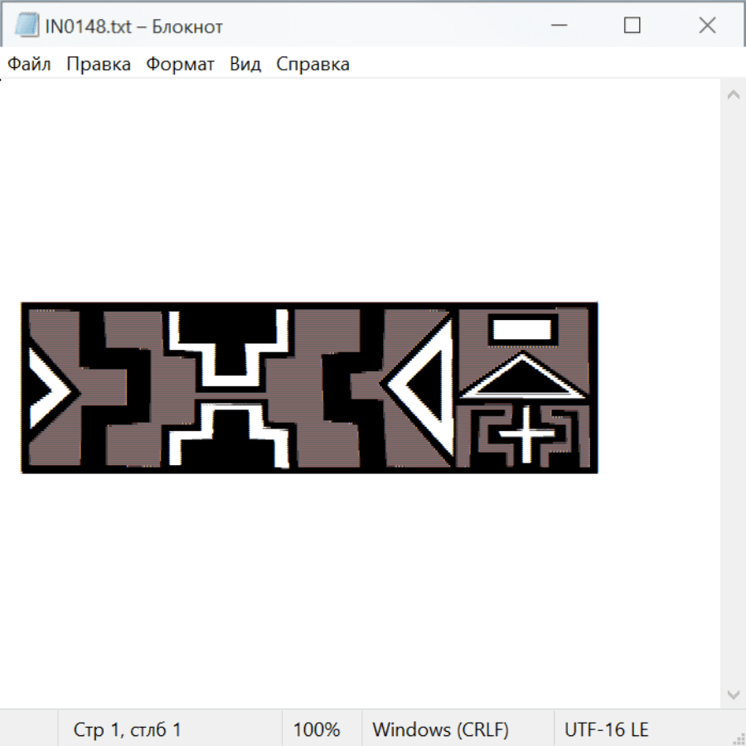Open the Вид menu
The width and height of the screenshot is (746, 746).
(x=245, y=65)
